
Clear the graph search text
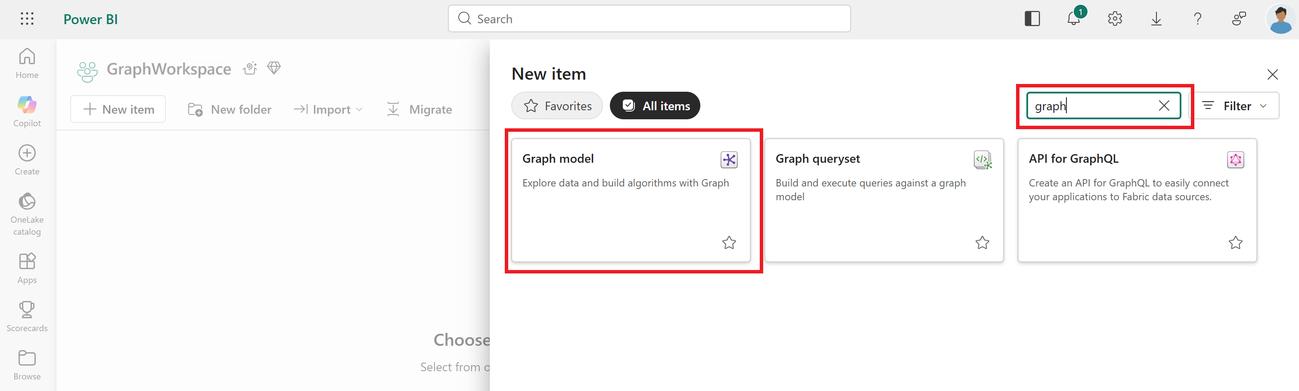pyautogui.click(x=1164, y=106)
